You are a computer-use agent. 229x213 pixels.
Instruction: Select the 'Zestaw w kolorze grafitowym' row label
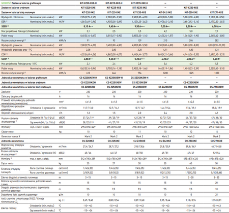click(26, 3)
